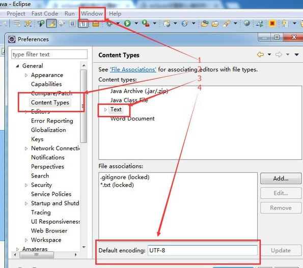Collapse the General tree node
The width and height of the screenshot is (303, 268).
[18, 66]
